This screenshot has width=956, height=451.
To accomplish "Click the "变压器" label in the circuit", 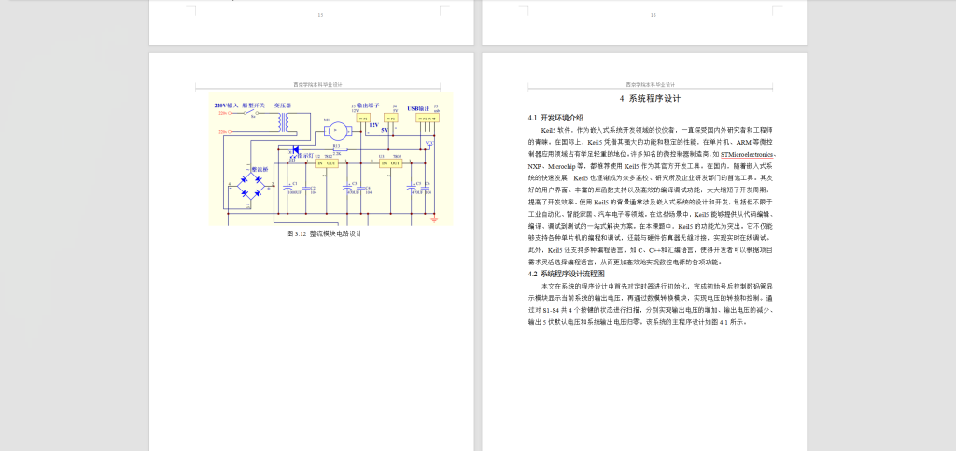I will [x=282, y=106].
